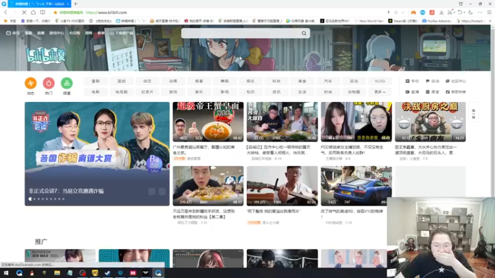Open undo-closed-tab dropdown arrow
The width and height of the screenshot is (495, 278).
tap(465, 12)
